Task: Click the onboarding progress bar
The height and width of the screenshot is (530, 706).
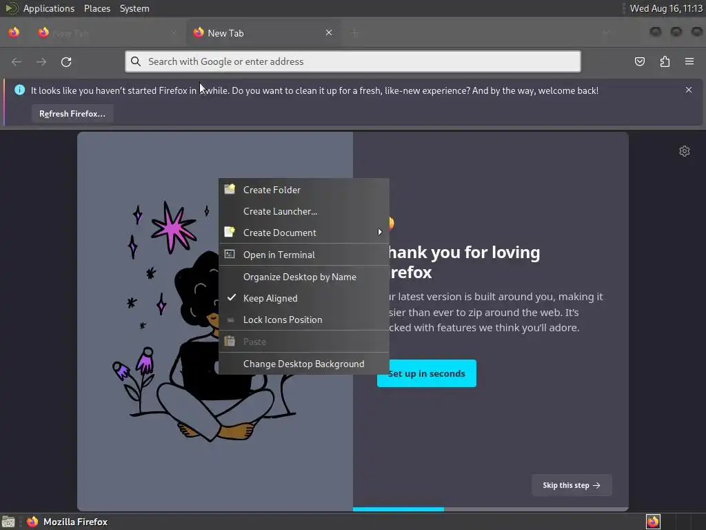Action: [x=490, y=509]
